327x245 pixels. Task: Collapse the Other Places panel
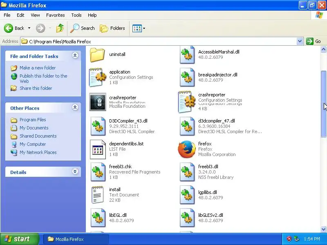click(75, 107)
